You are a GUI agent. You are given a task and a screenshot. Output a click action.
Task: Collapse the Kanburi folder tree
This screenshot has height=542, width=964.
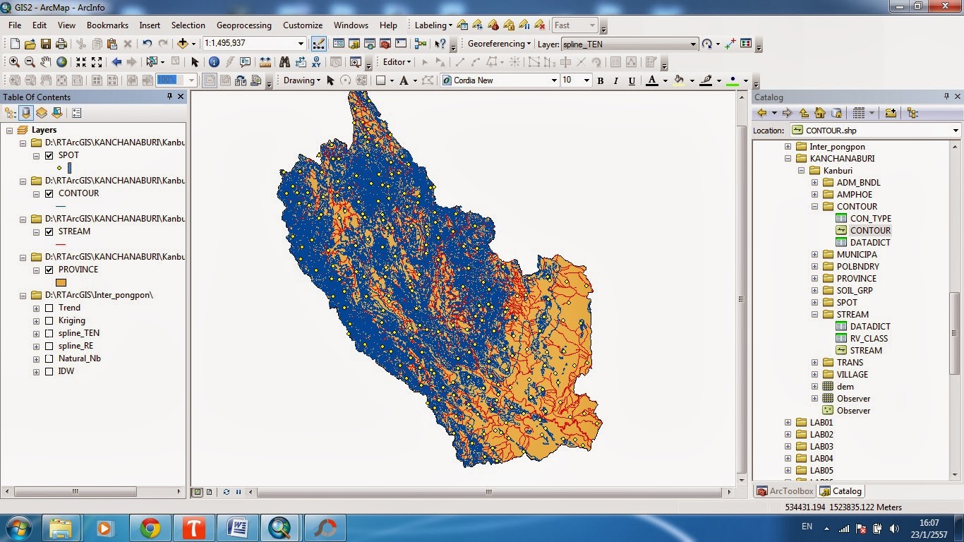pyautogui.click(x=801, y=170)
